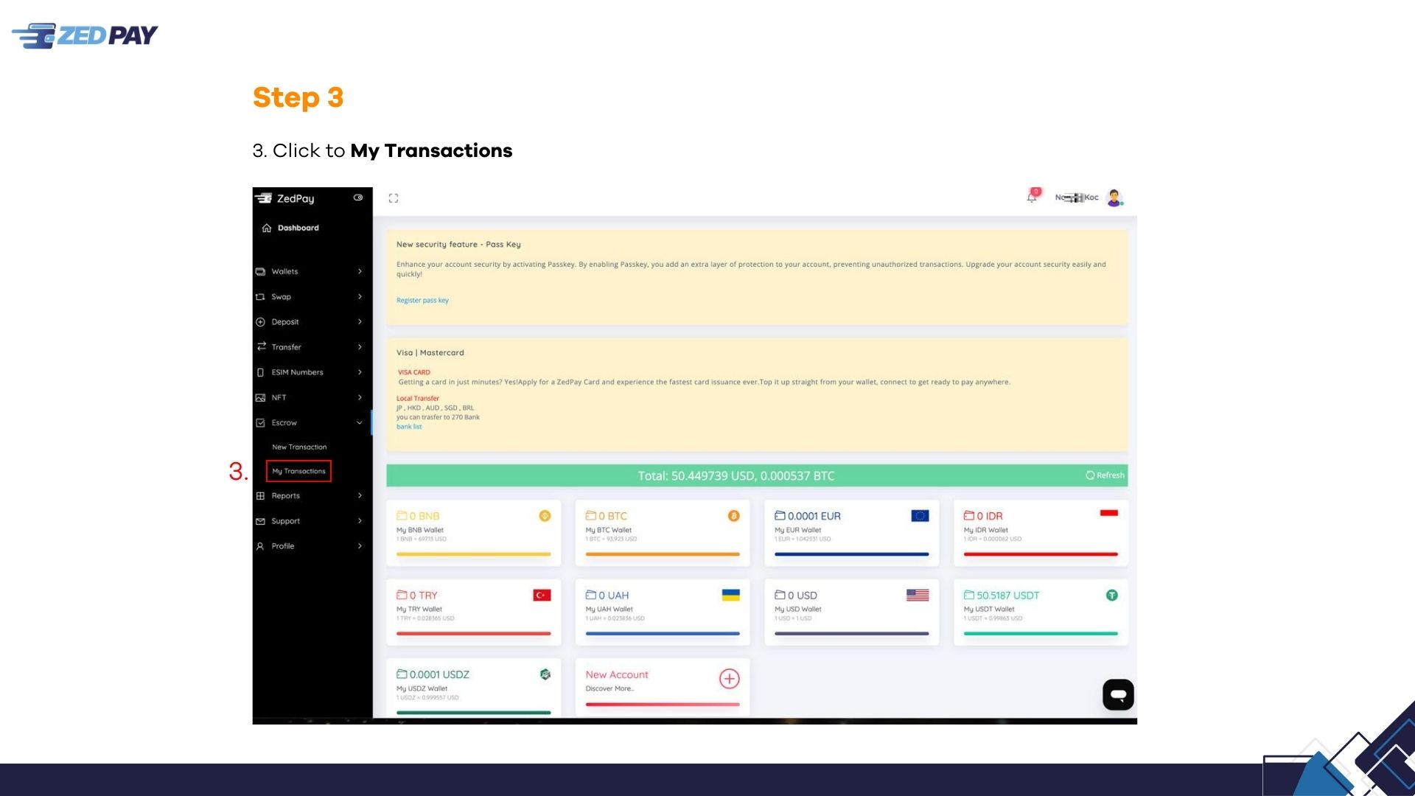The height and width of the screenshot is (796, 1415).
Task: Click the fullscreen toggle icon
Action: tap(394, 198)
